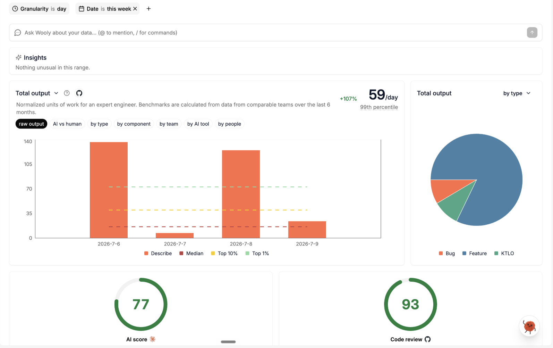Screen dimensions: 553x348
Task: Click the +107% change value
Action: [348, 99]
